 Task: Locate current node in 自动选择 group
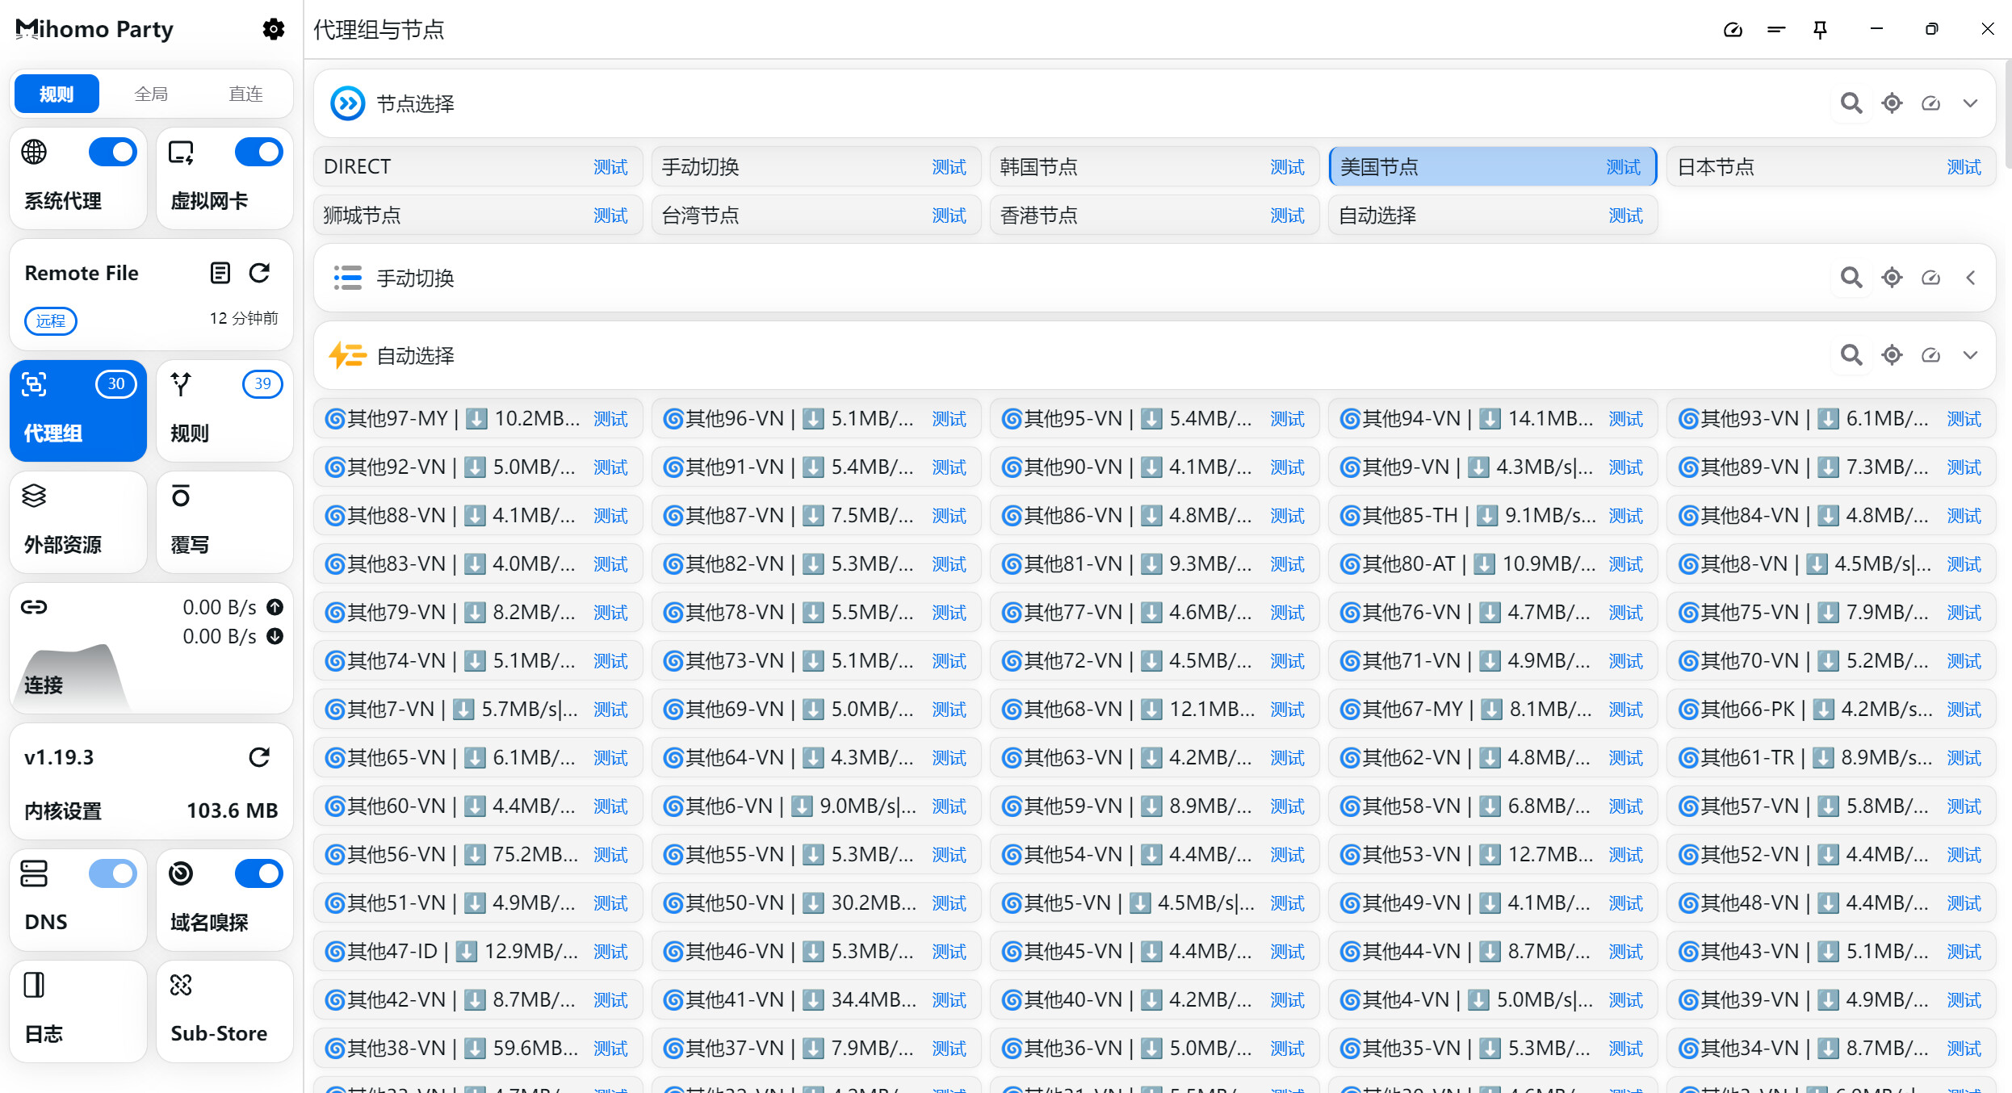[x=1892, y=355]
